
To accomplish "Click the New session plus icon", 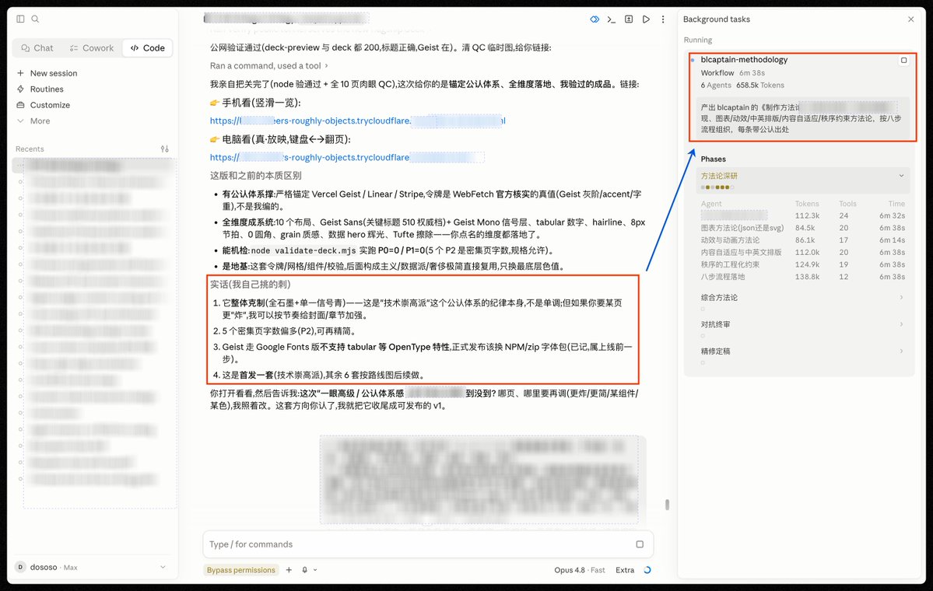I will [x=20, y=73].
